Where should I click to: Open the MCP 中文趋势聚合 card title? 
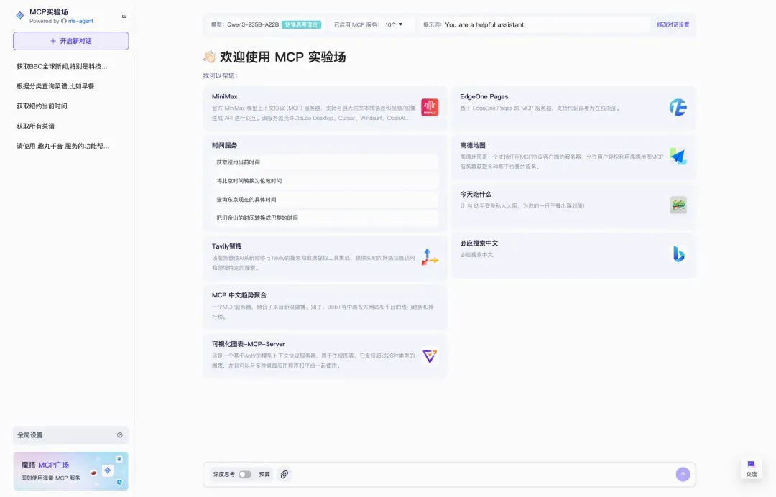[x=239, y=295]
